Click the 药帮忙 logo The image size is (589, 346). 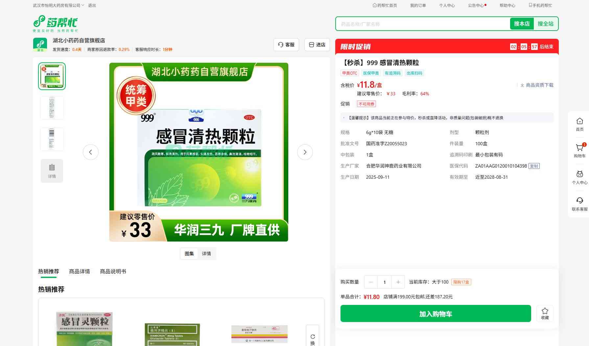pos(56,23)
